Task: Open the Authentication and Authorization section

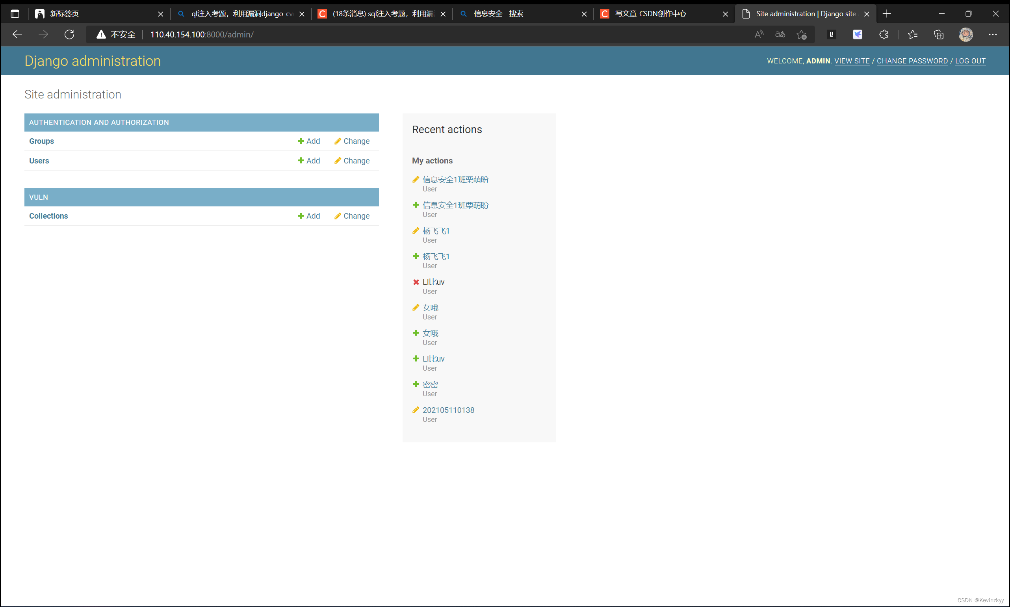Action: (99, 122)
